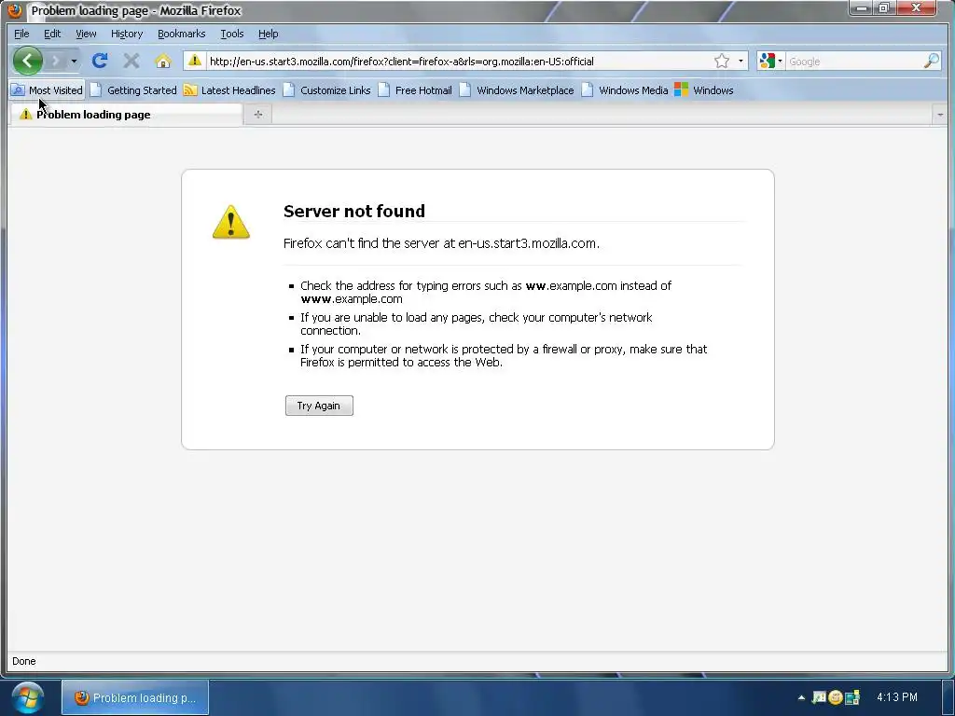Viewport: 955px width, 716px height.
Task: Click the taskbar clock showing 4:13 PM
Action: click(896, 697)
